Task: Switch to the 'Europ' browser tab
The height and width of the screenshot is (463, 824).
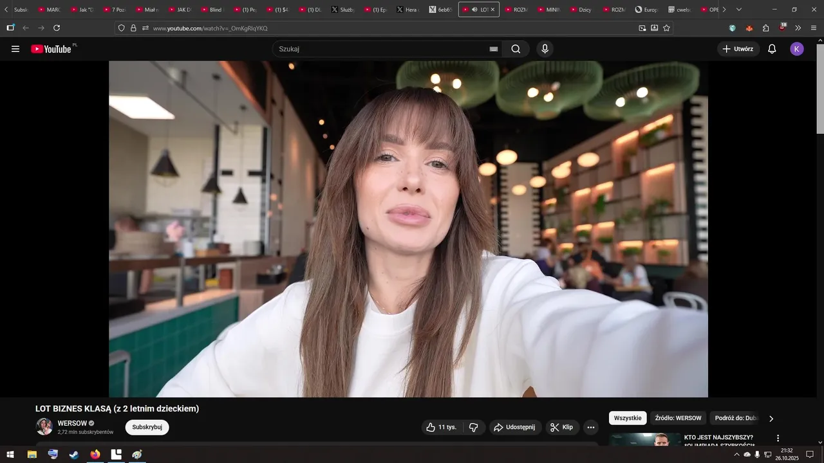Action: coord(646,10)
